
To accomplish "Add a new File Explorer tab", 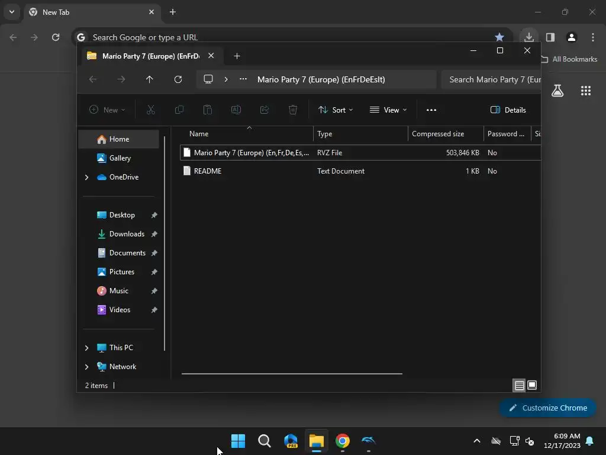I will (x=237, y=56).
